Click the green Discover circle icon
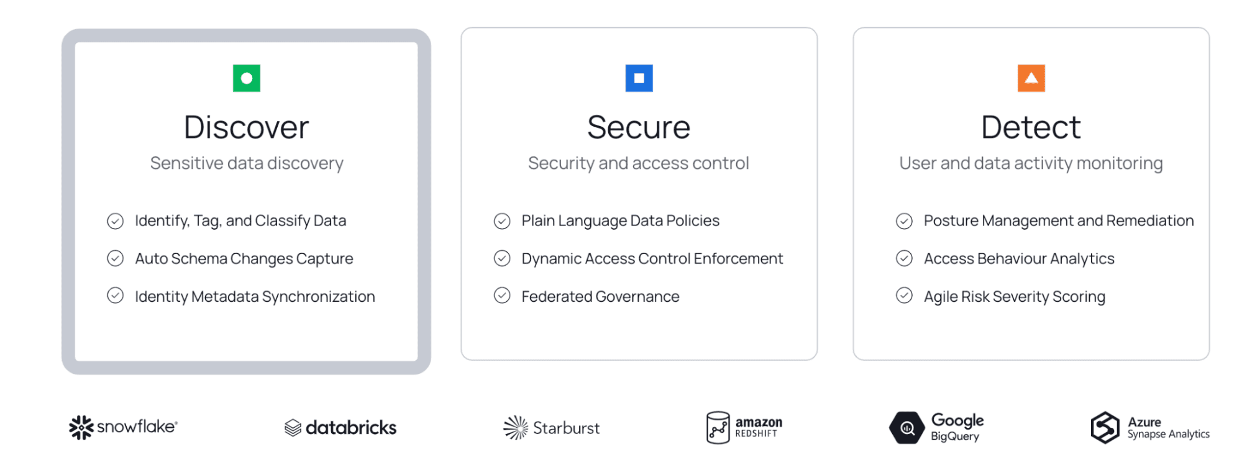 pyautogui.click(x=247, y=78)
